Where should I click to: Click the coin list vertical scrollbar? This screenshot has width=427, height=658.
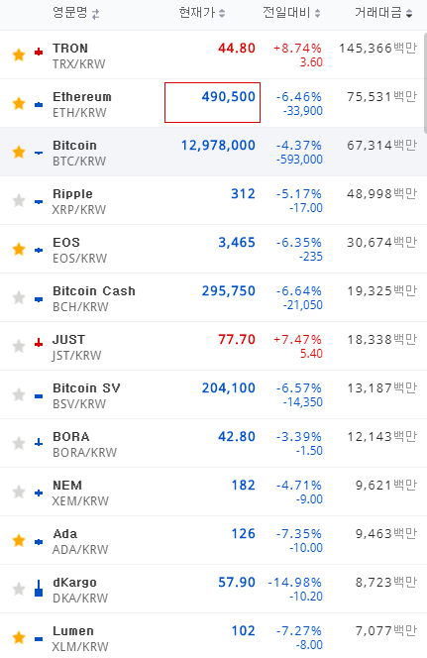coord(425,83)
